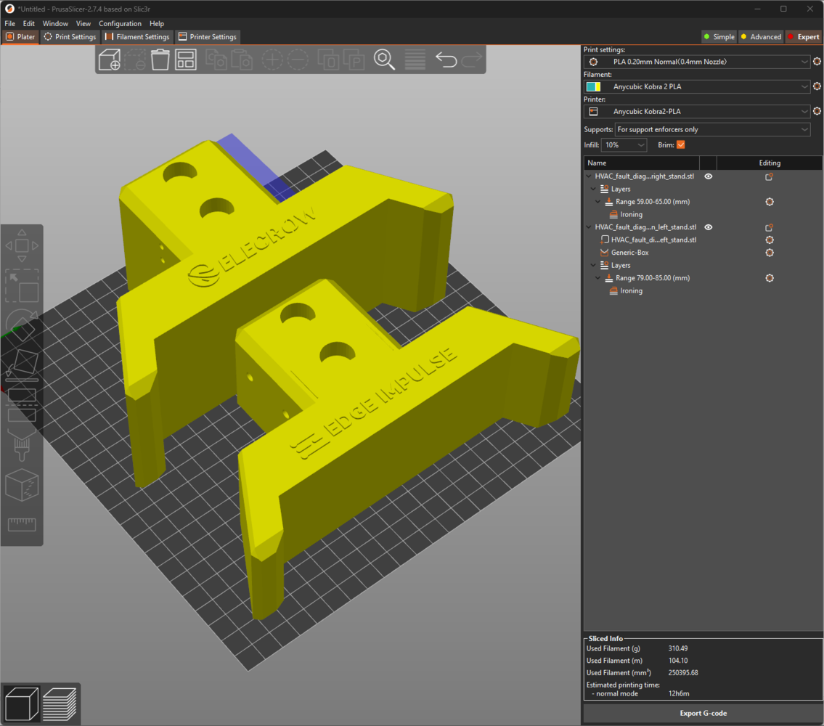Click the filament color swatch
824x726 pixels.
(593, 87)
